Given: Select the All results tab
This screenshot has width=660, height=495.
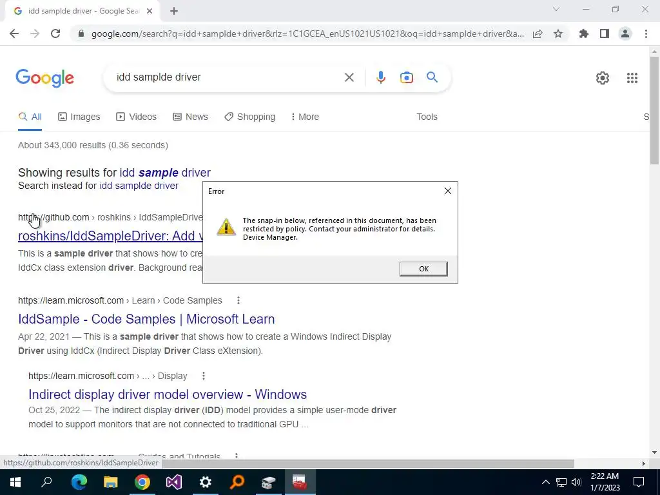Looking at the screenshot, I should pos(30,117).
